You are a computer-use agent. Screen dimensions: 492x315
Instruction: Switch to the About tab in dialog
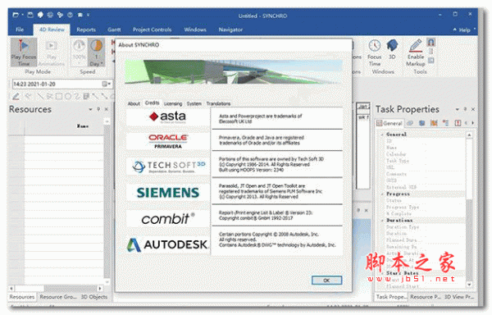pyautogui.click(x=134, y=103)
